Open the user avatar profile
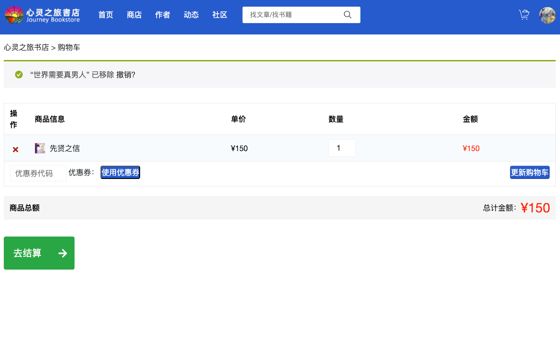The height and width of the screenshot is (356, 560). [x=547, y=15]
